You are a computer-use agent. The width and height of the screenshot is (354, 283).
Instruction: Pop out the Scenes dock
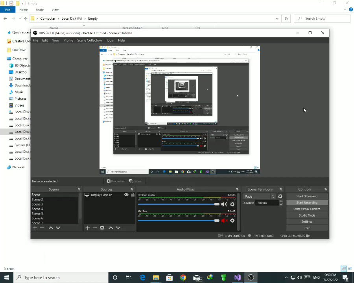79,189
